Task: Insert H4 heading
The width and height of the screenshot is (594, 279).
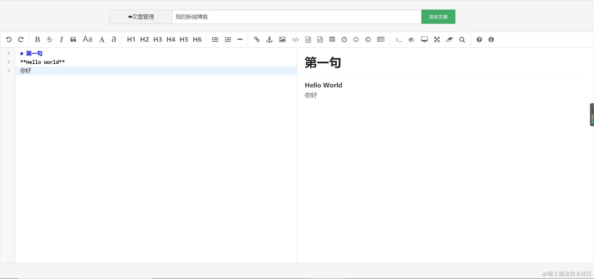Action: click(x=171, y=40)
